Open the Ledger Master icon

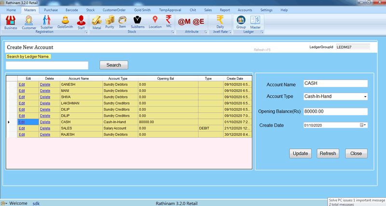pos(255,22)
